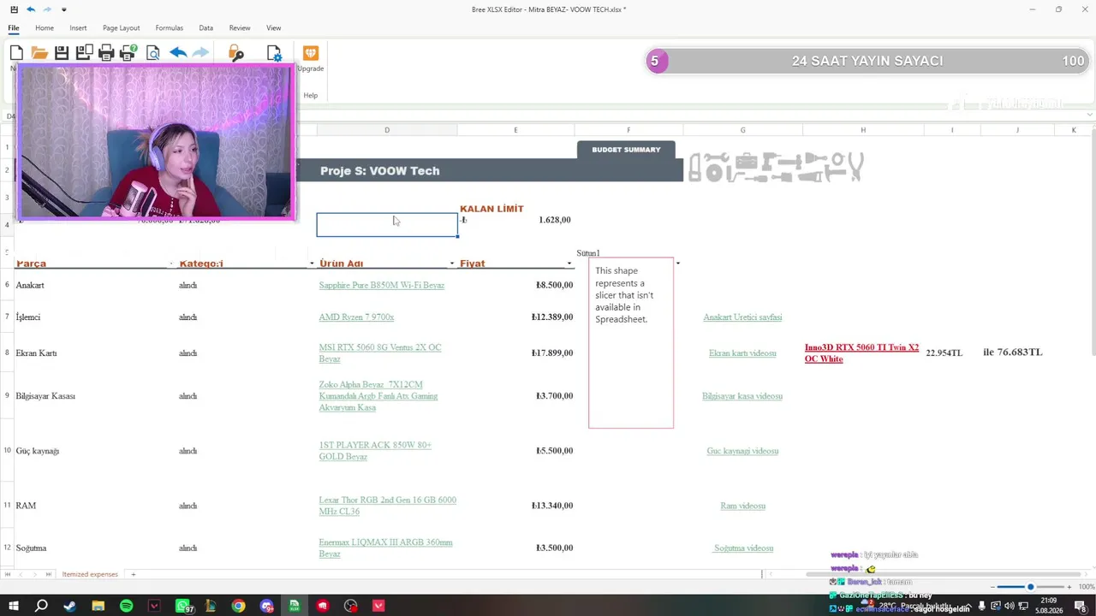Switch to the Formulas tab

coord(170,28)
